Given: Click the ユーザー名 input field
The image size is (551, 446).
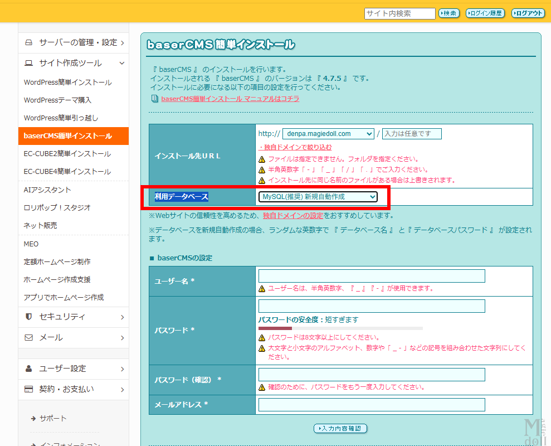Looking at the screenshot, I should pos(372,276).
